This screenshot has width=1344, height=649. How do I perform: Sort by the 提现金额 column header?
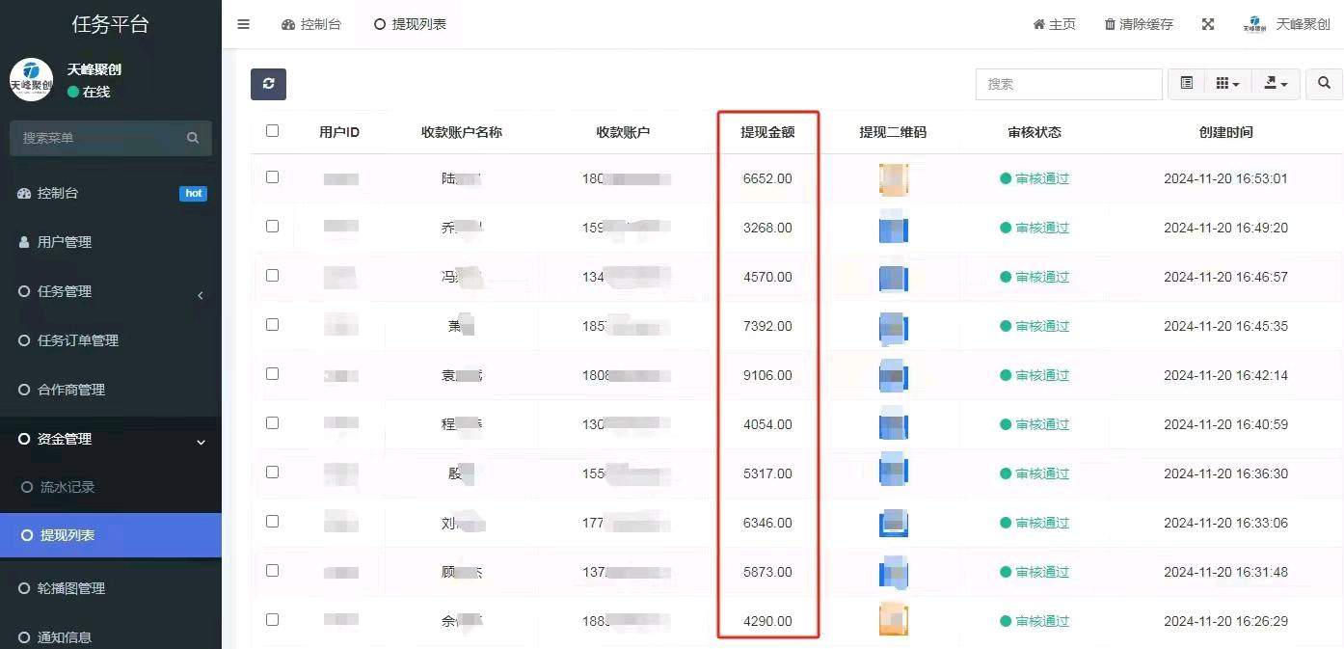tap(767, 132)
